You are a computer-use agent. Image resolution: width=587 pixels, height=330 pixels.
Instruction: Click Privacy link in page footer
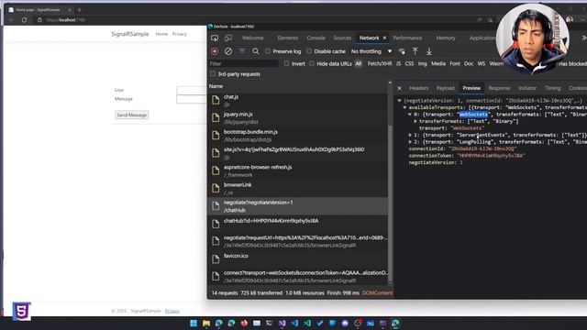pos(172,311)
